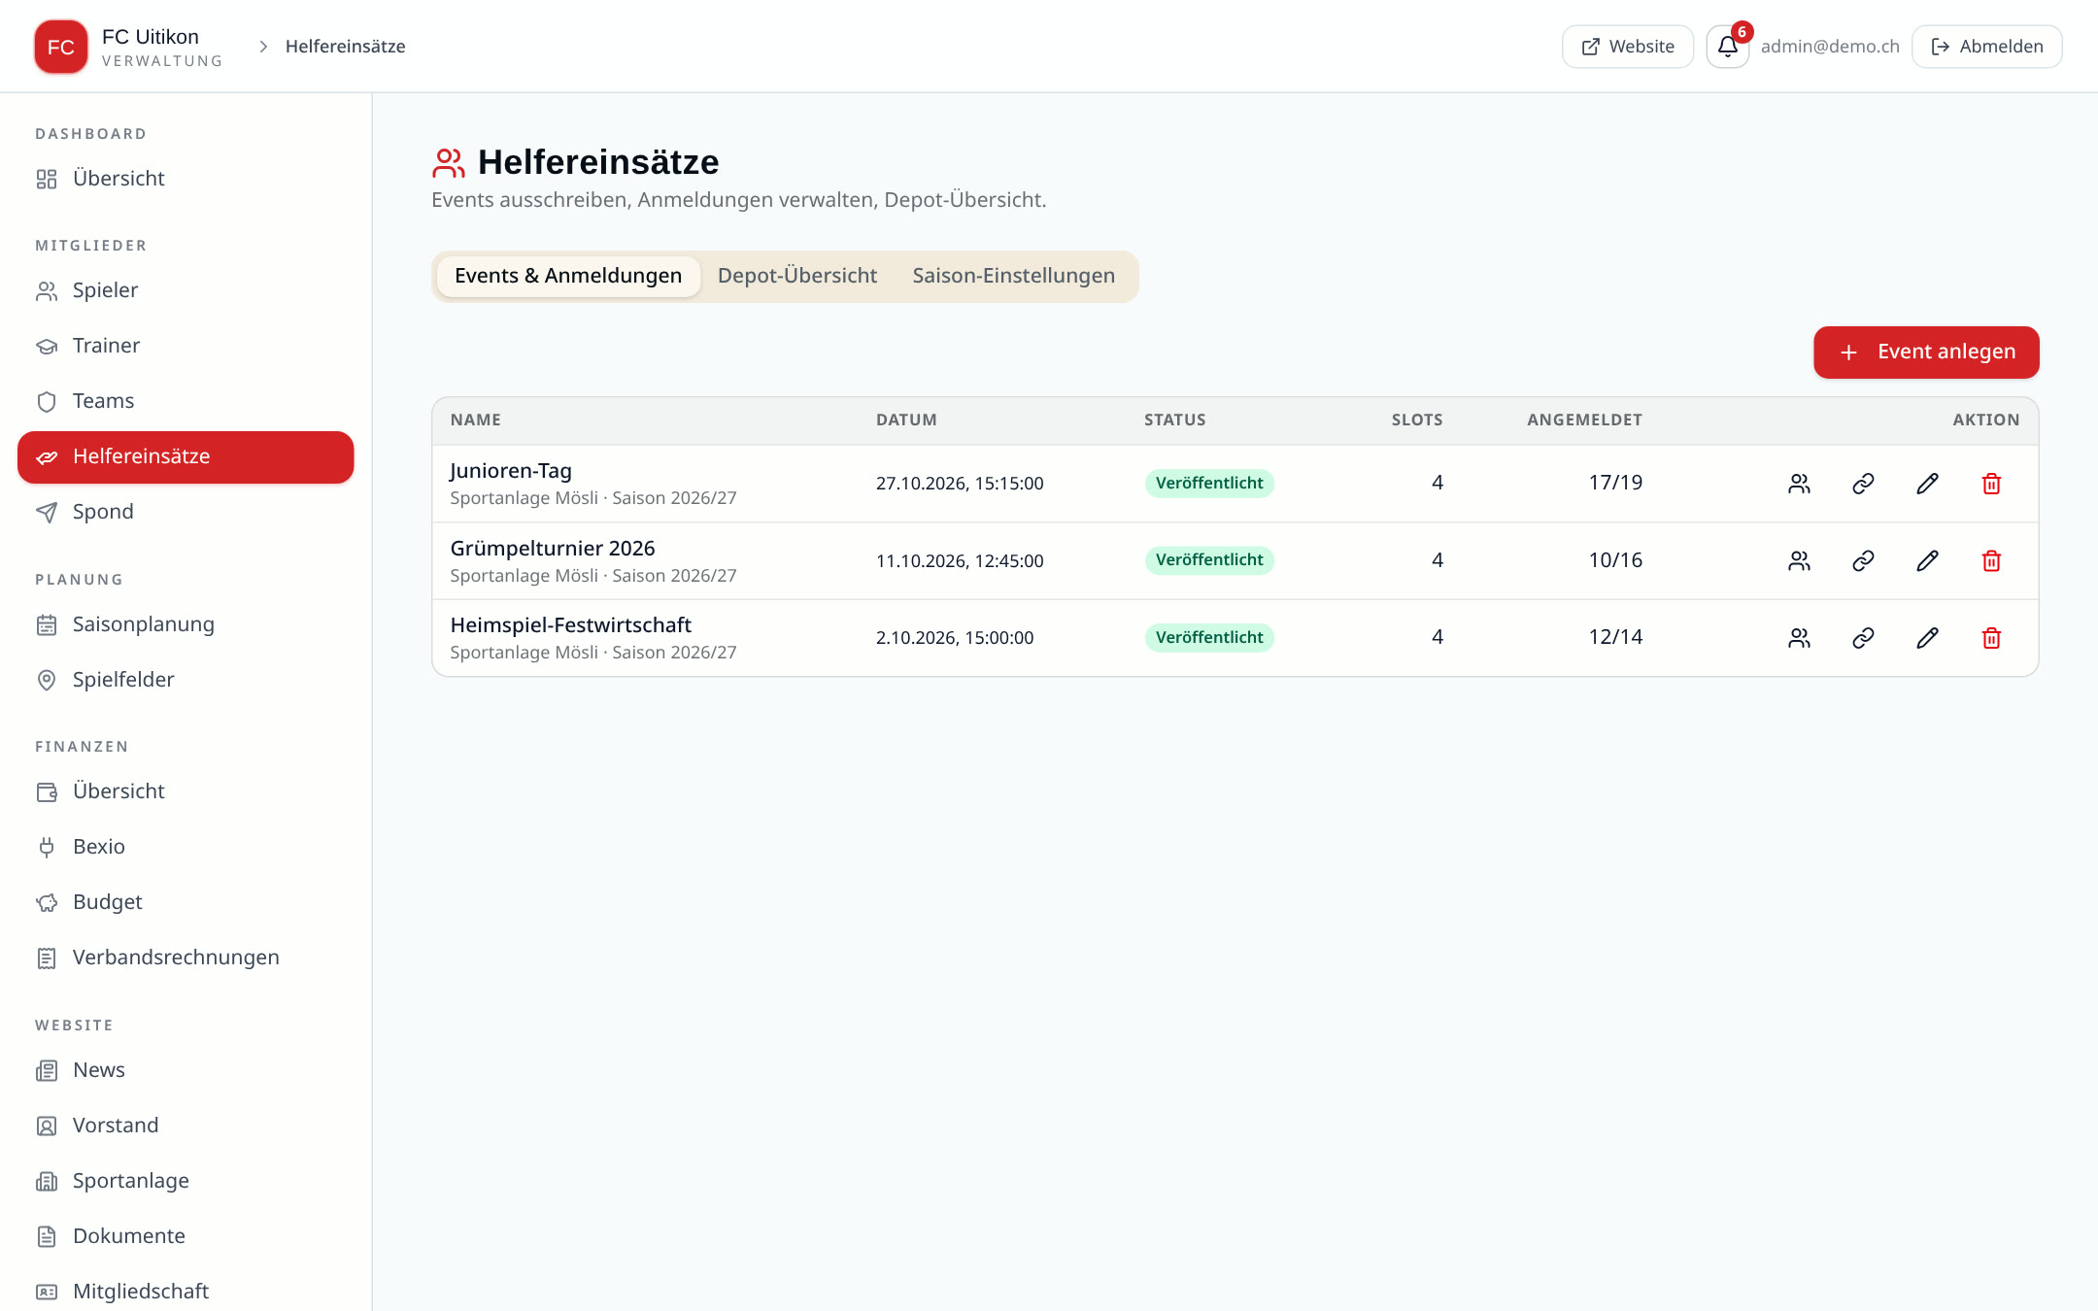Open Finanzen Übersicht in sidebar
The image size is (2098, 1311).
[x=186, y=791]
